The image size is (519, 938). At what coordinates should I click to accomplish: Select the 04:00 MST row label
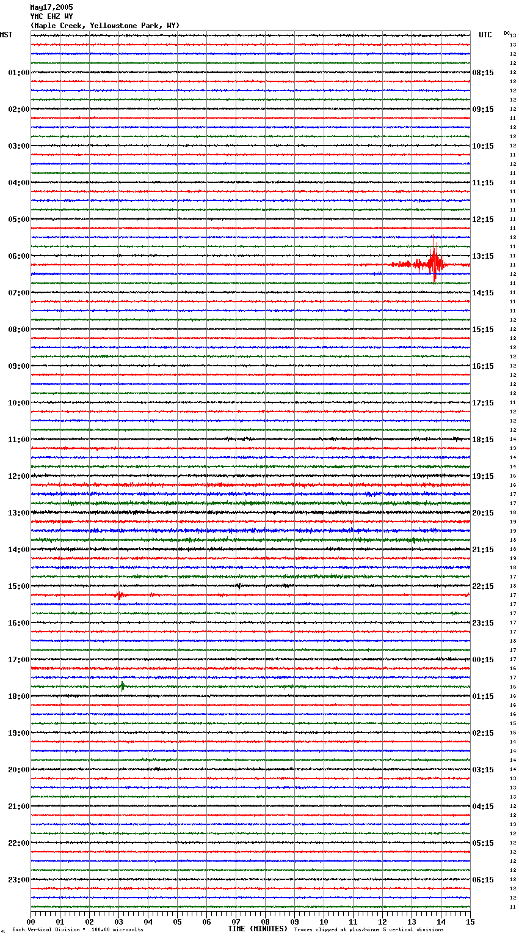click(19, 183)
